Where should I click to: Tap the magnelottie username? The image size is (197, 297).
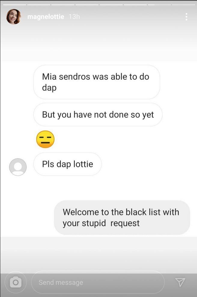pyautogui.click(x=46, y=17)
